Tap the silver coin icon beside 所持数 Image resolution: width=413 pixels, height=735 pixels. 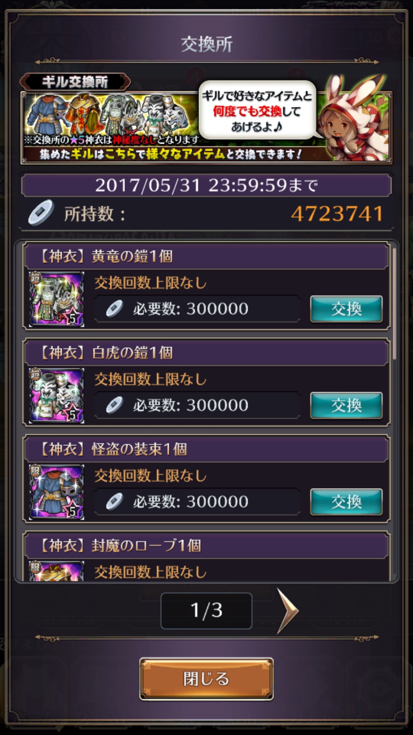pyautogui.click(x=41, y=212)
